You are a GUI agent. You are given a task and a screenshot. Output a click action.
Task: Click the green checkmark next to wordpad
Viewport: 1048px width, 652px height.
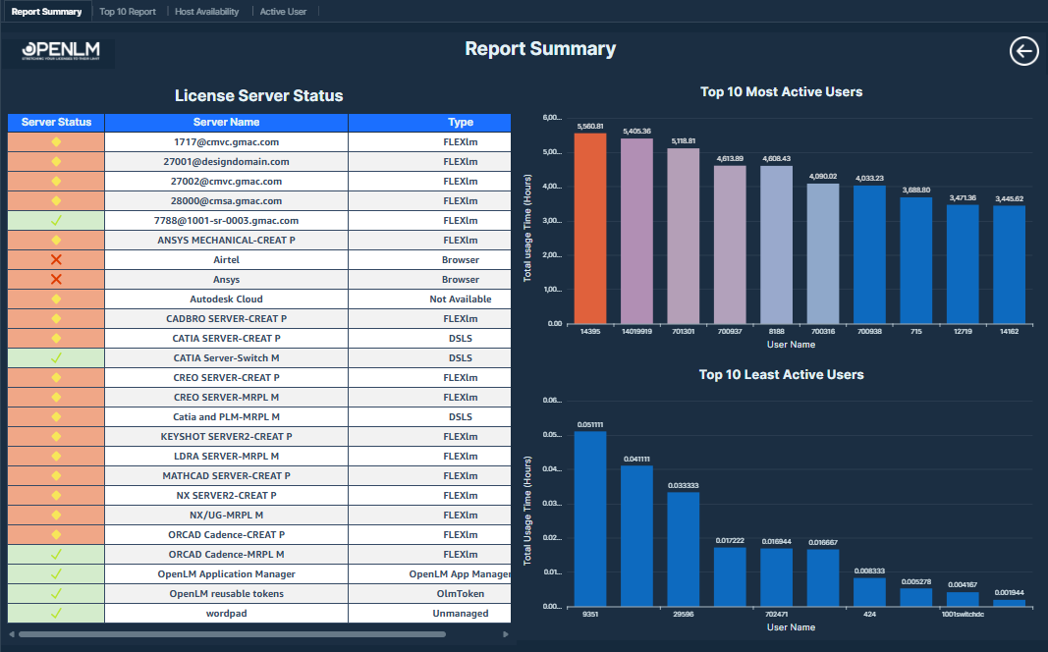point(55,613)
